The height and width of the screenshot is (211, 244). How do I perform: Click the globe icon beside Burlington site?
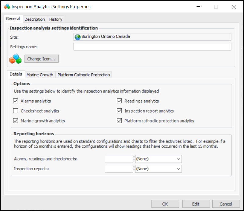point(78,37)
